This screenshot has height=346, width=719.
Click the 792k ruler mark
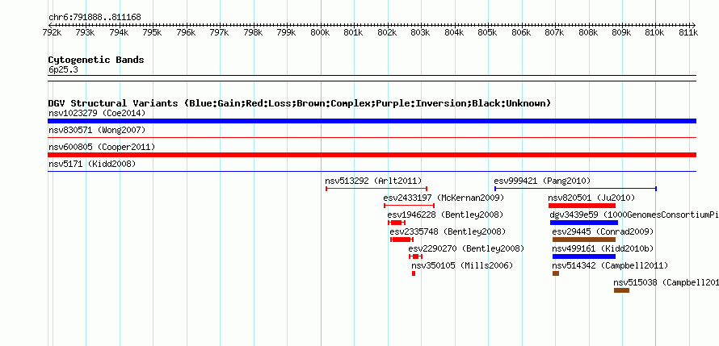(52, 32)
